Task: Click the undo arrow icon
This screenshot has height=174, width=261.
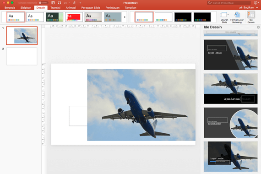Action: click(65, 3)
